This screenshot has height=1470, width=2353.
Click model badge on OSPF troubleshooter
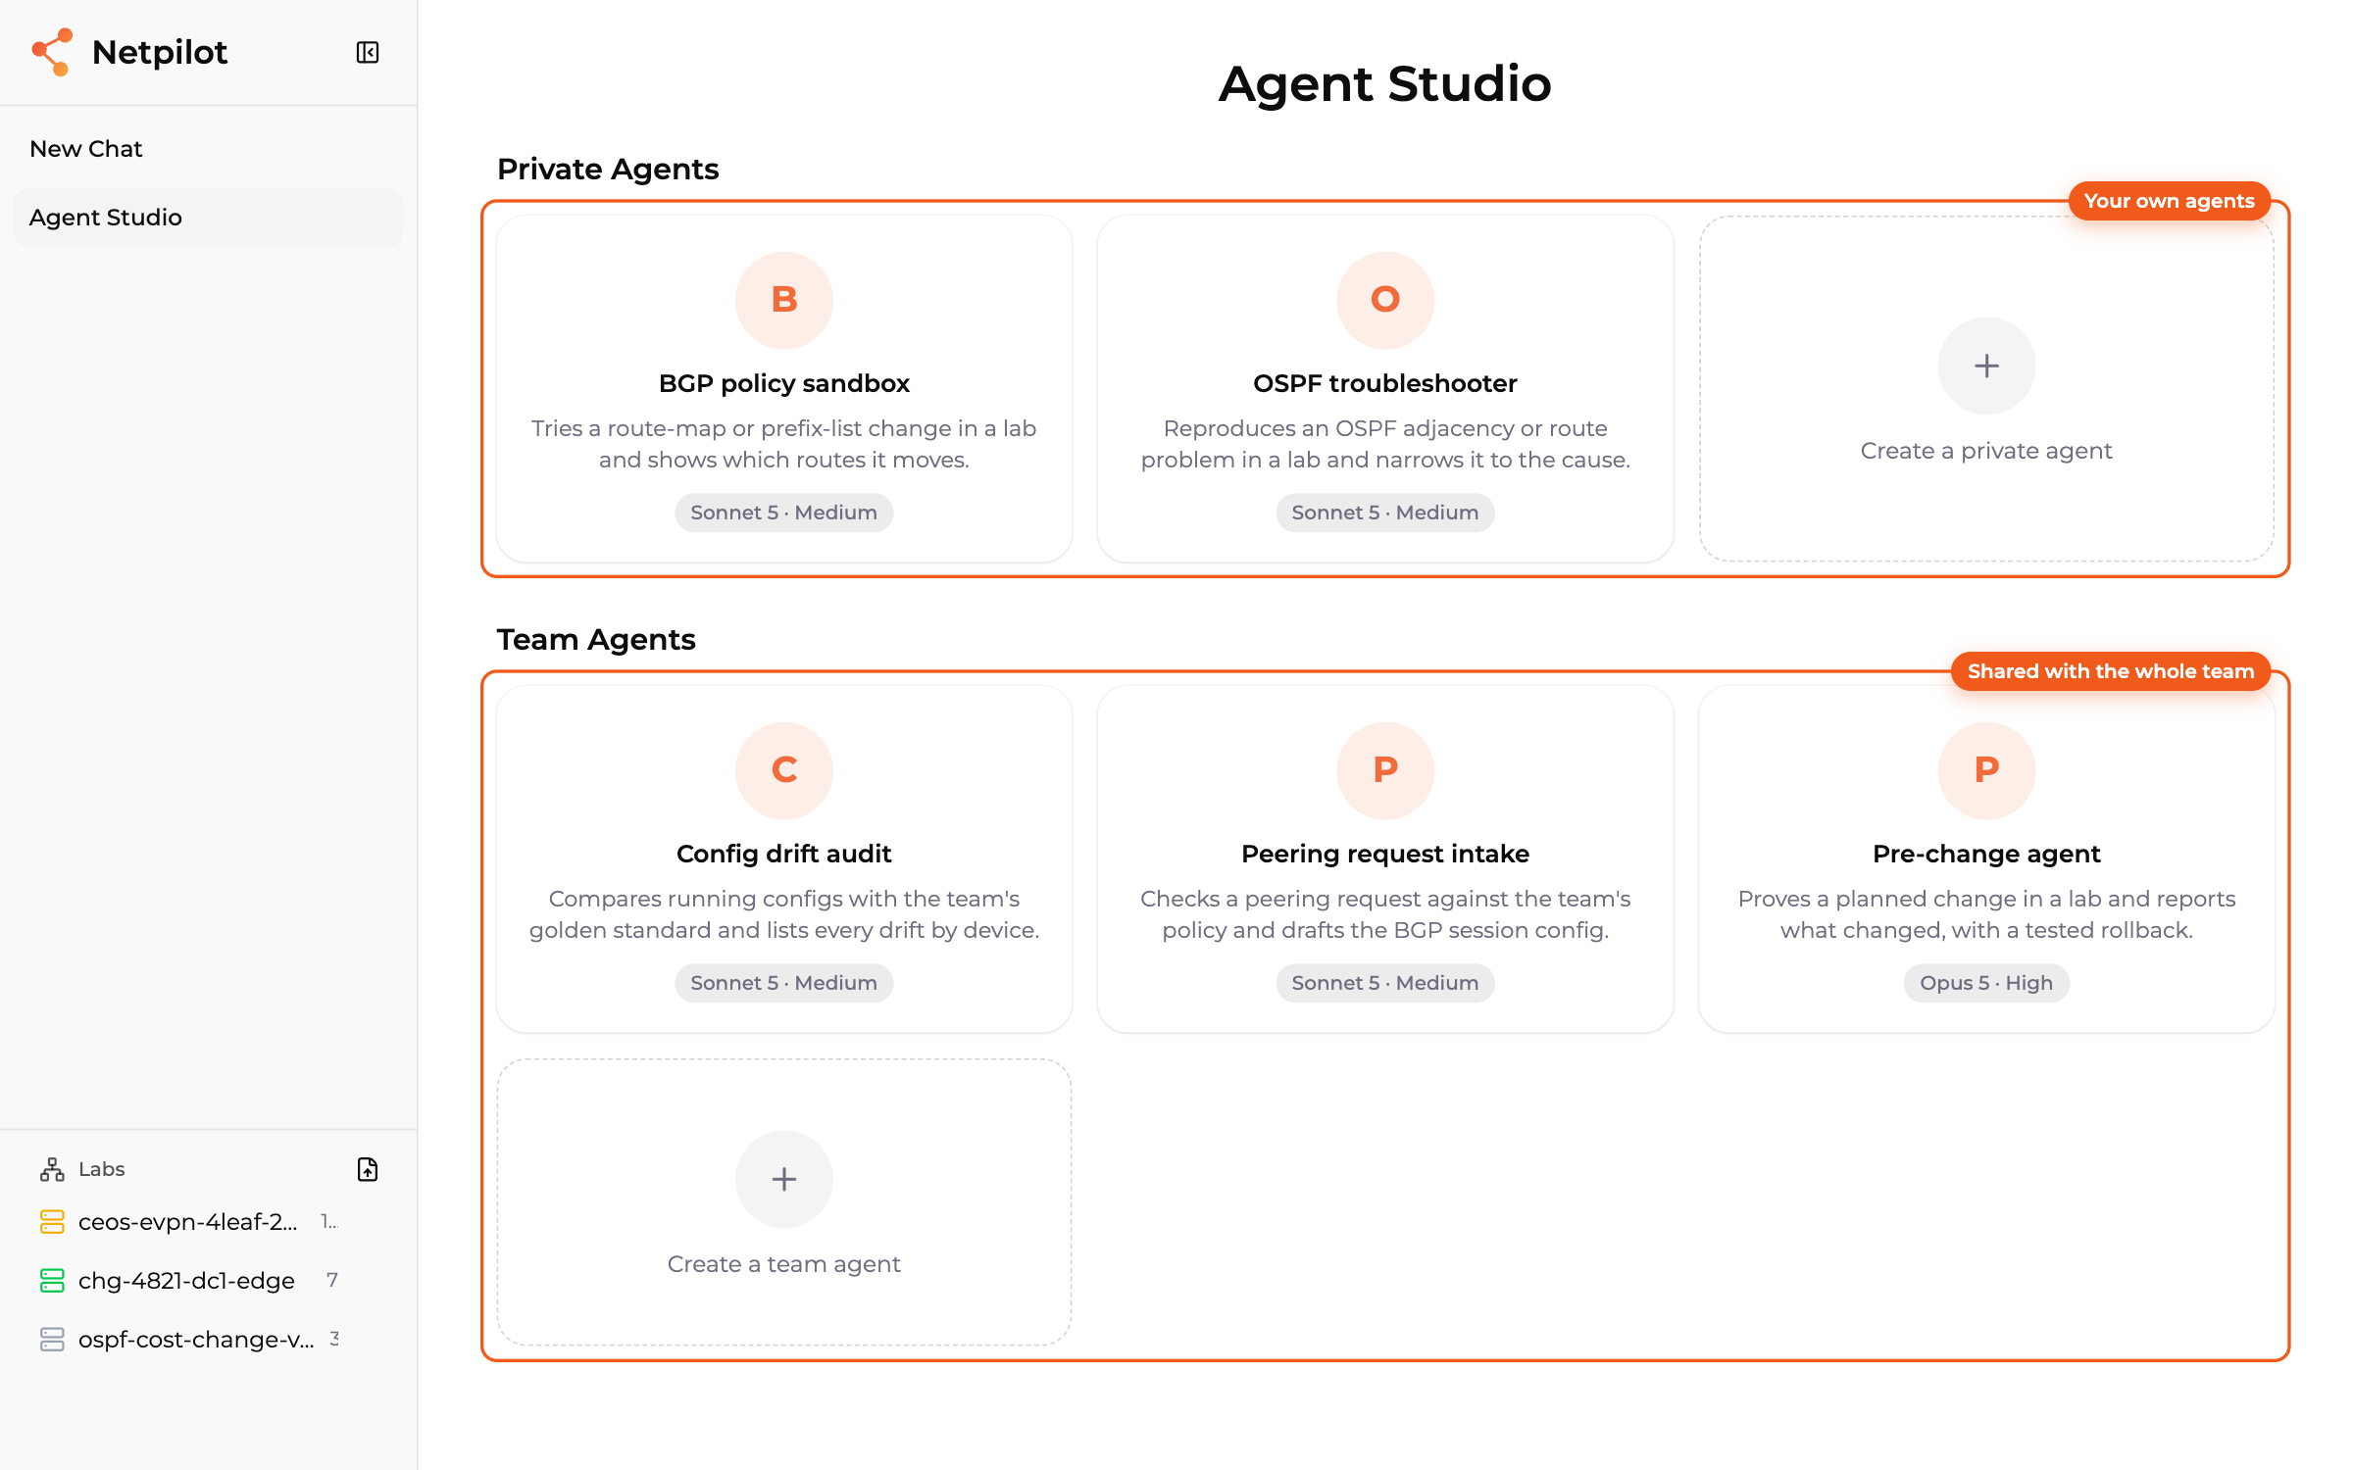pyautogui.click(x=1385, y=513)
